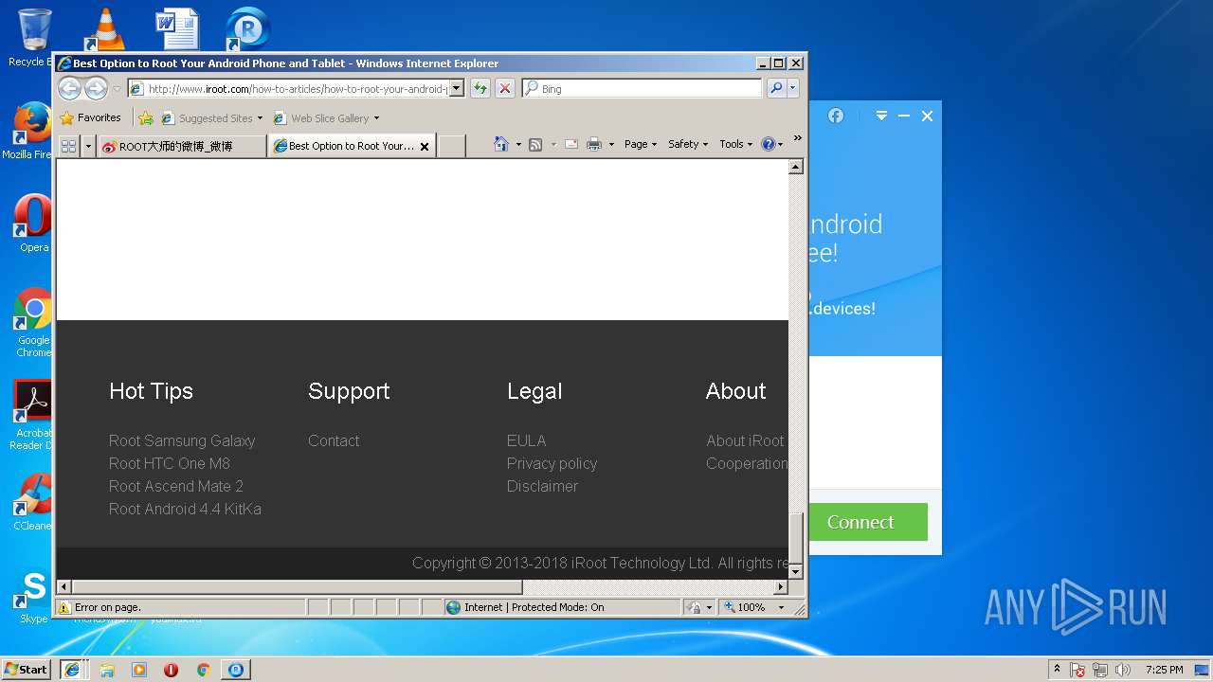The image size is (1213, 682).
Task: Show hidden tray icons arrow
Action: coord(1057,670)
